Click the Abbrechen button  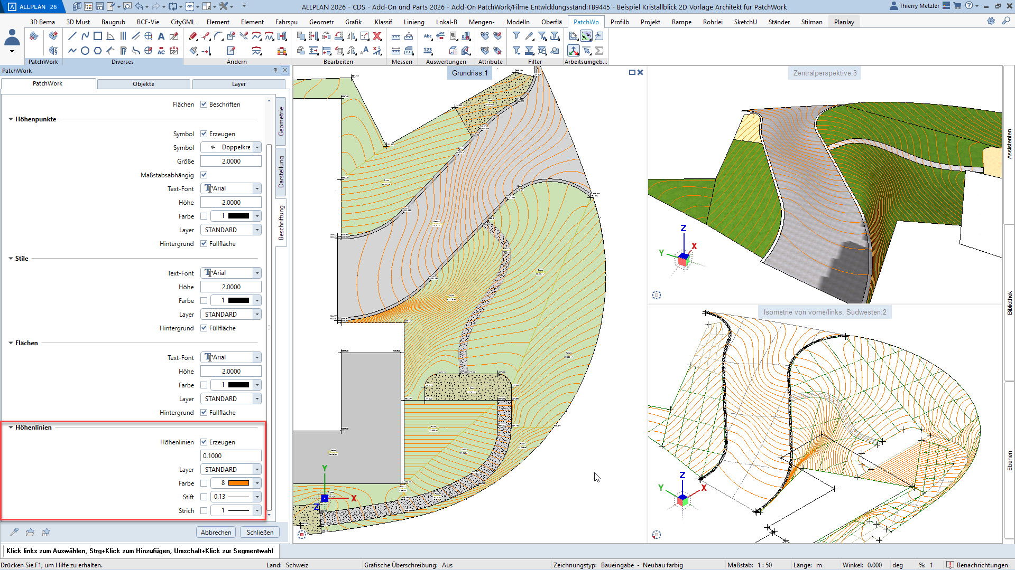pyautogui.click(x=216, y=532)
